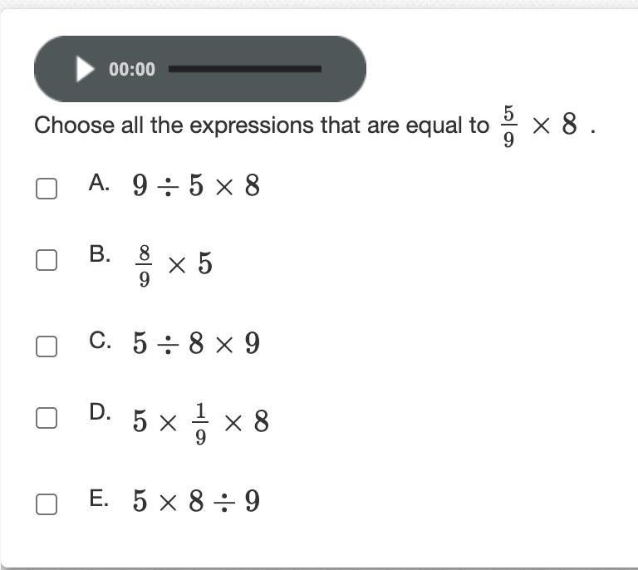Click the 'Choose all the expressions' question text
Image resolution: width=638 pixels, height=570 pixels.
(262, 125)
